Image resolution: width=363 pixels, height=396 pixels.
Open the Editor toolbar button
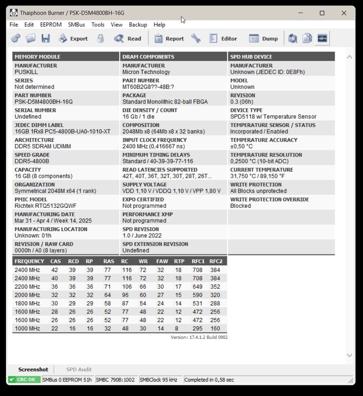223,38
